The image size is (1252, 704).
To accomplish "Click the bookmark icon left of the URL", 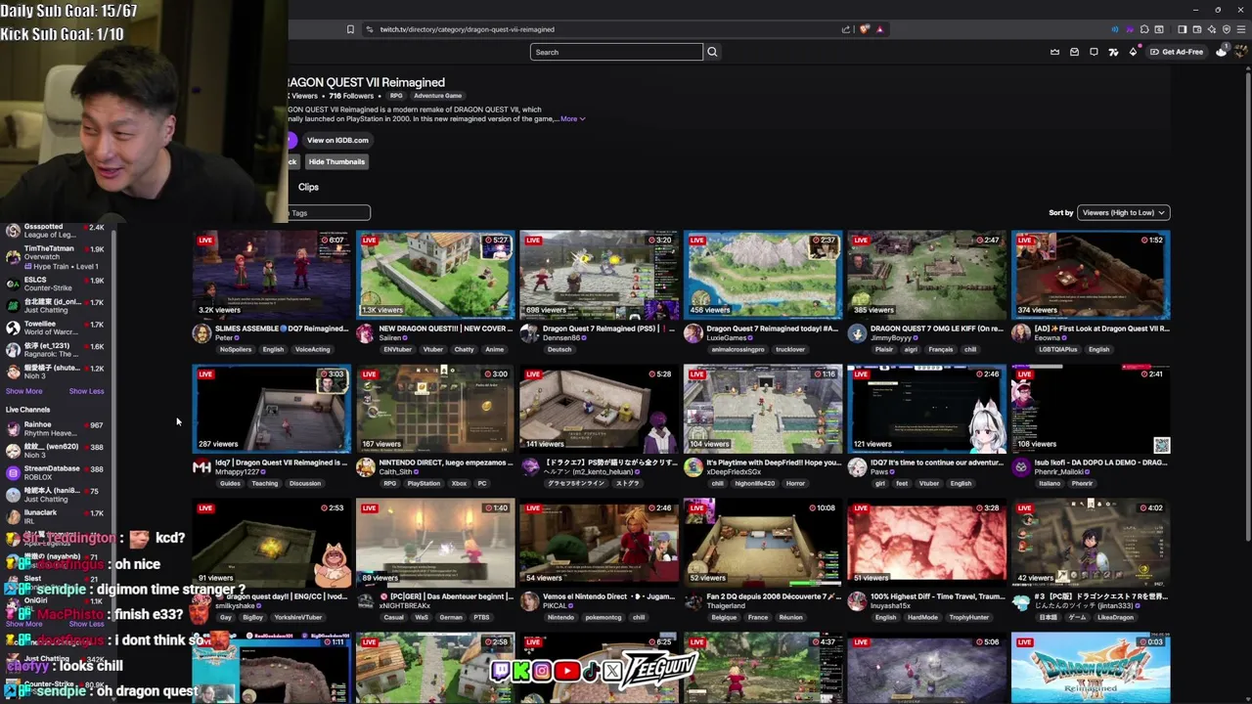I will (350, 29).
